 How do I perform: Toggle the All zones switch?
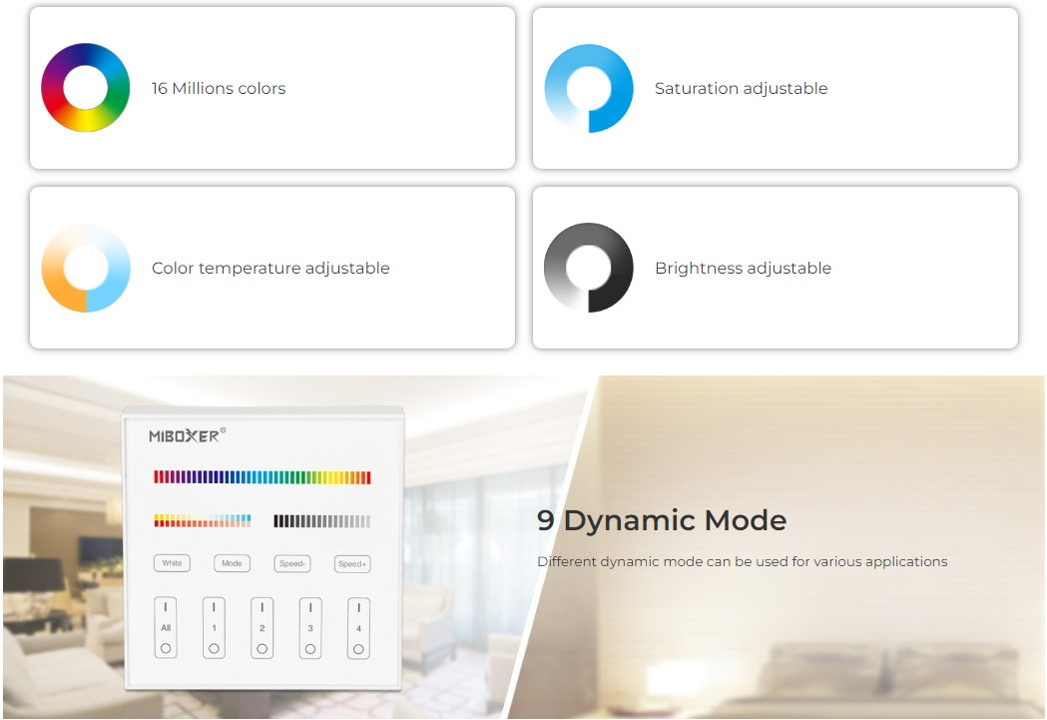pos(166,627)
